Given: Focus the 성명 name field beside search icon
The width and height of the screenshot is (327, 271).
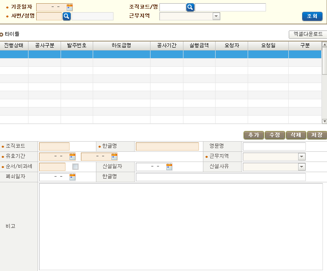Looking at the screenshot, I should click(x=92, y=16).
